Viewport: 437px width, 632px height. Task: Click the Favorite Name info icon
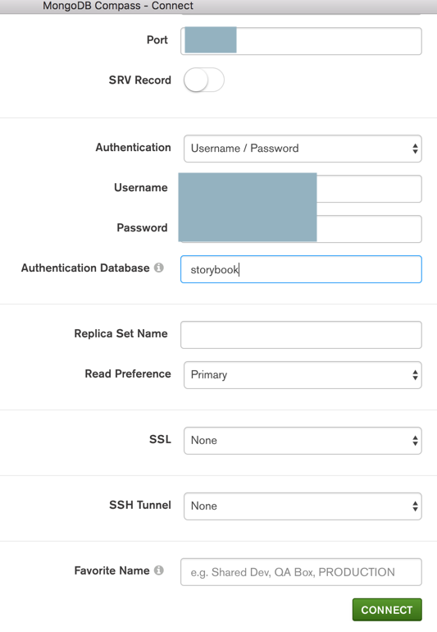click(159, 570)
